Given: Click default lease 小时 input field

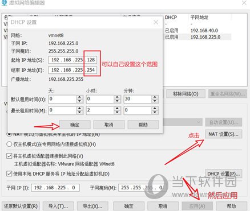Looking at the screenshot, I should click(100, 99).
